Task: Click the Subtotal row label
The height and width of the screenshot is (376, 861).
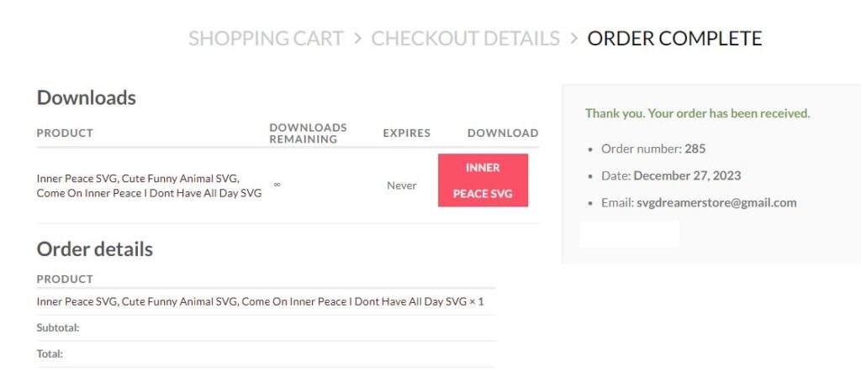Action: 58,328
